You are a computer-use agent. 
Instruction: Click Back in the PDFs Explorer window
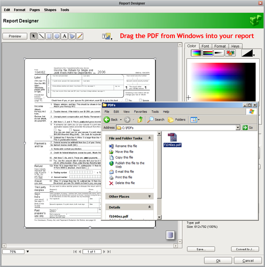(x=111, y=120)
